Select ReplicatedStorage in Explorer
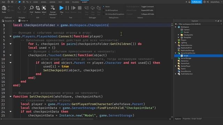Image resolution: width=223 pixels, height=125 pixels. [x=187, y=50]
